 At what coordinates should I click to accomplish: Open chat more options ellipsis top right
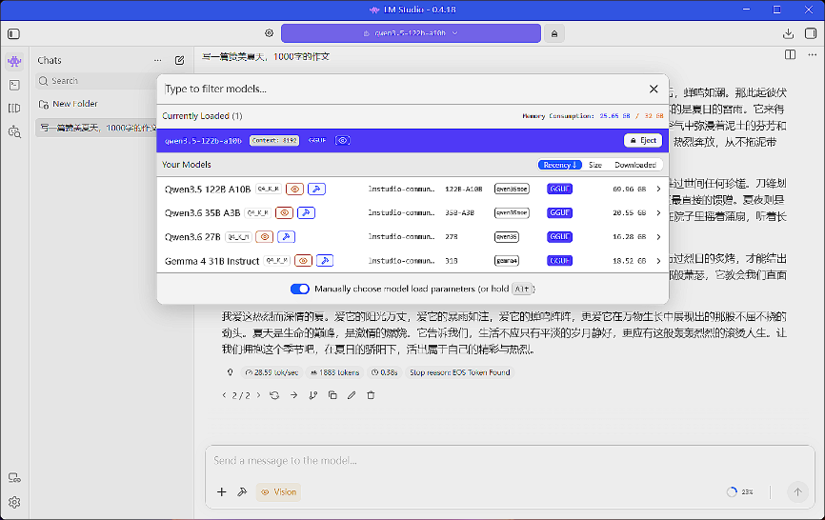click(812, 54)
